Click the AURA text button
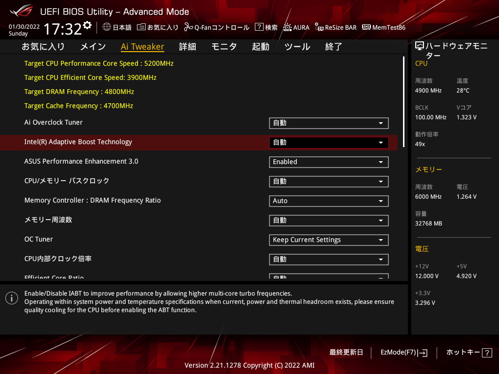The height and width of the screenshot is (374, 499). 301,27
